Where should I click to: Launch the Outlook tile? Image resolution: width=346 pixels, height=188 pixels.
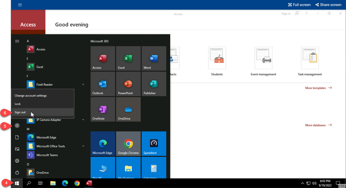pos(102,84)
